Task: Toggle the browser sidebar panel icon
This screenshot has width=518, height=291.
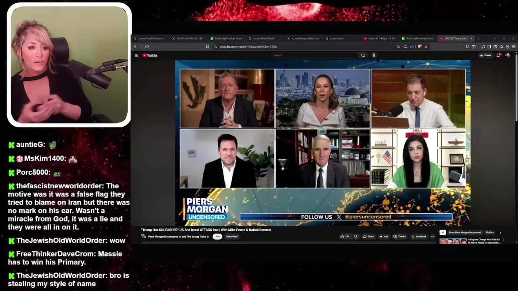Action: 489,46
